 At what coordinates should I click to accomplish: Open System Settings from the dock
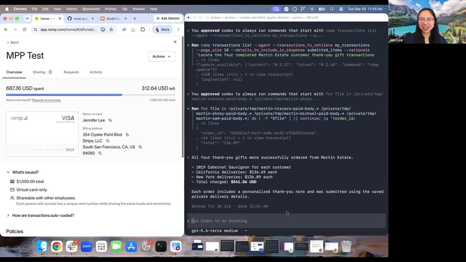(146, 246)
